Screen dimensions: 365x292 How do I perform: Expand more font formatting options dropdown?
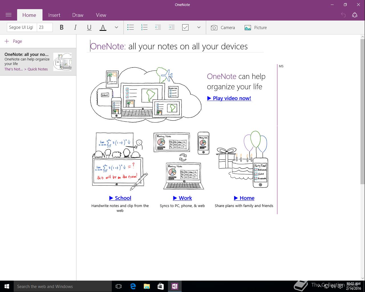tap(116, 27)
